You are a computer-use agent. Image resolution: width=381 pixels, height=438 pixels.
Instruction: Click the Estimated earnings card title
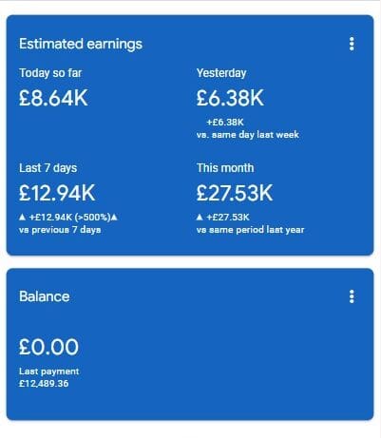81,44
